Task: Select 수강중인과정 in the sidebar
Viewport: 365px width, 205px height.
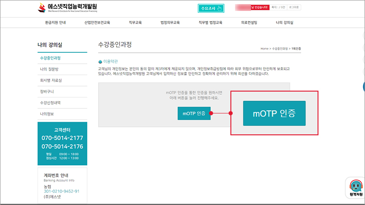Action: pyautogui.click(x=50, y=58)
